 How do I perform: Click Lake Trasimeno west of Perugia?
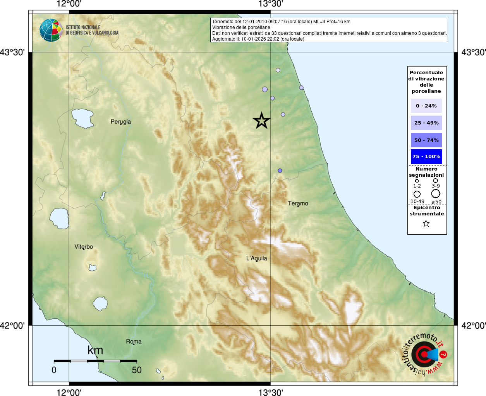(82, 118)
